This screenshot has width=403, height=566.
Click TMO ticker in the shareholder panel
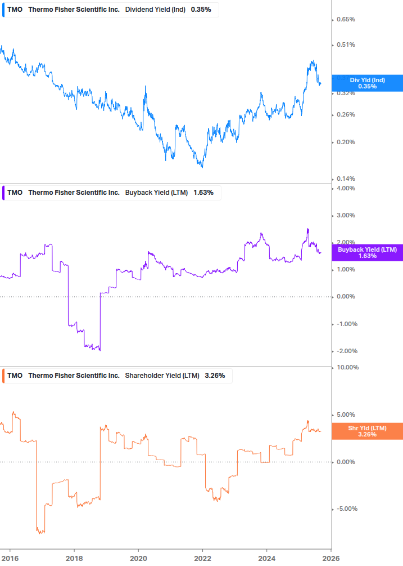click(15, 376)
